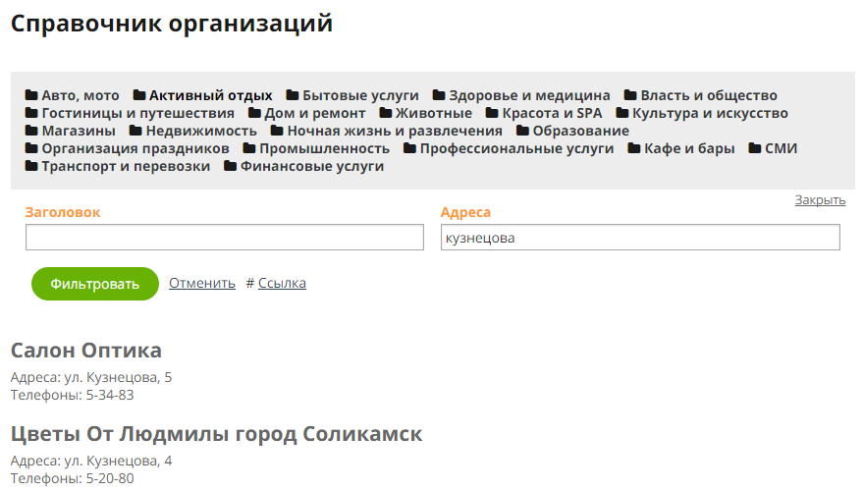Close filter panel via Закрыть link
Screen dimensions: 864x491
820,200
